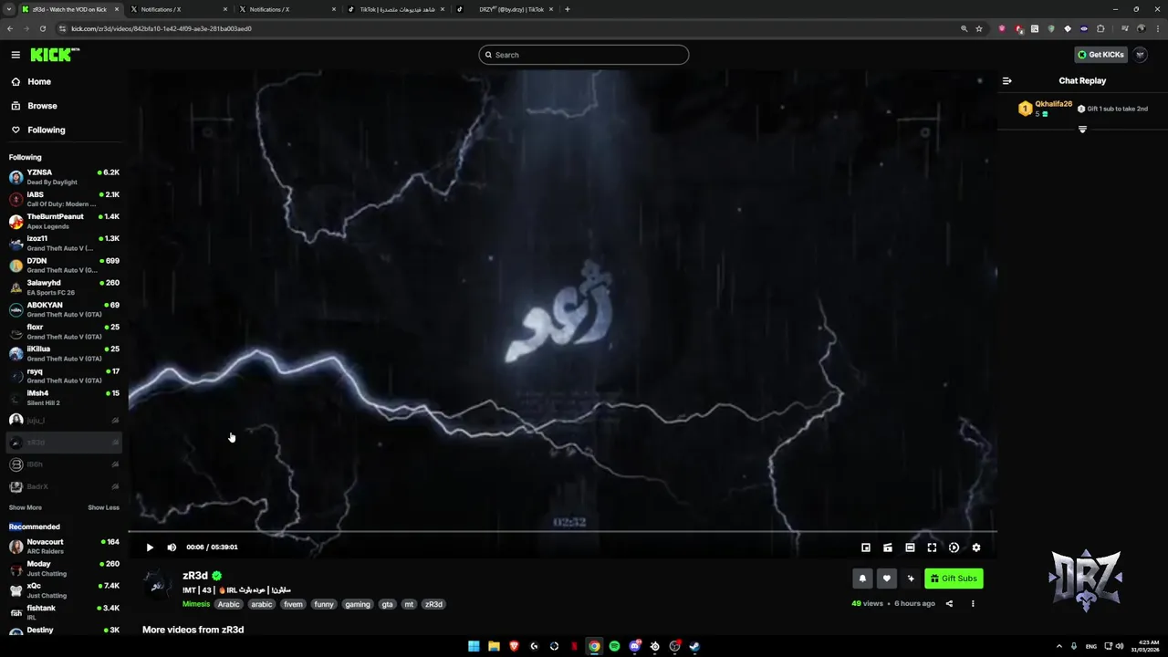Click the fivem tag
This screenshot has height=657, width=1168.
pyautogui.click(x=293, y=604)
